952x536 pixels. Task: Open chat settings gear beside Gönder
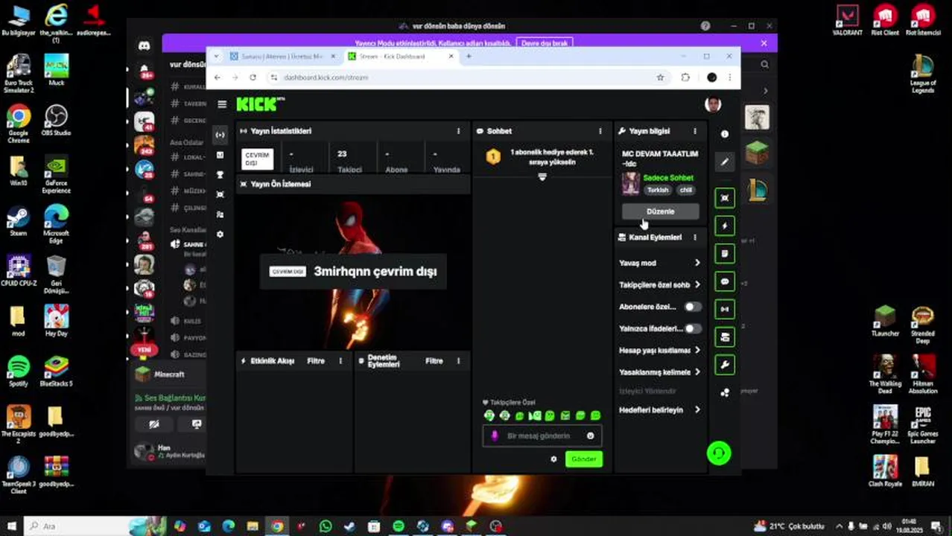tap(553, 459)
